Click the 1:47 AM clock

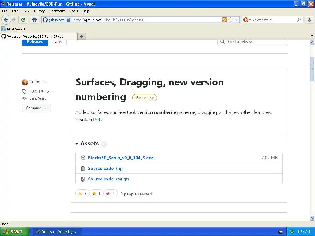click(304, 231)
